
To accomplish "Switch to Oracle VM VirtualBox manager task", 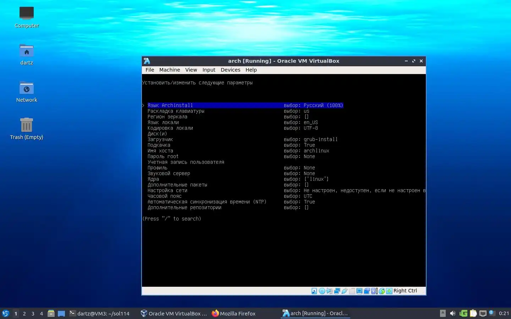I will click(x=174, y=313).
